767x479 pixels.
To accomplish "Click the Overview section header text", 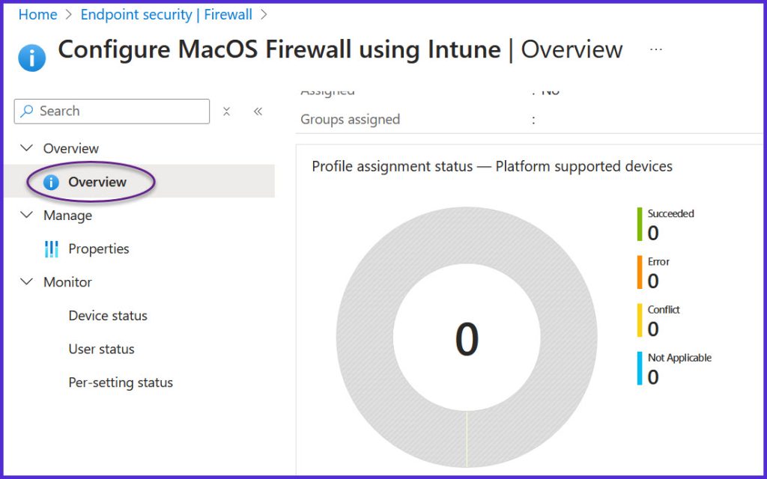I will tap(71, 148).
